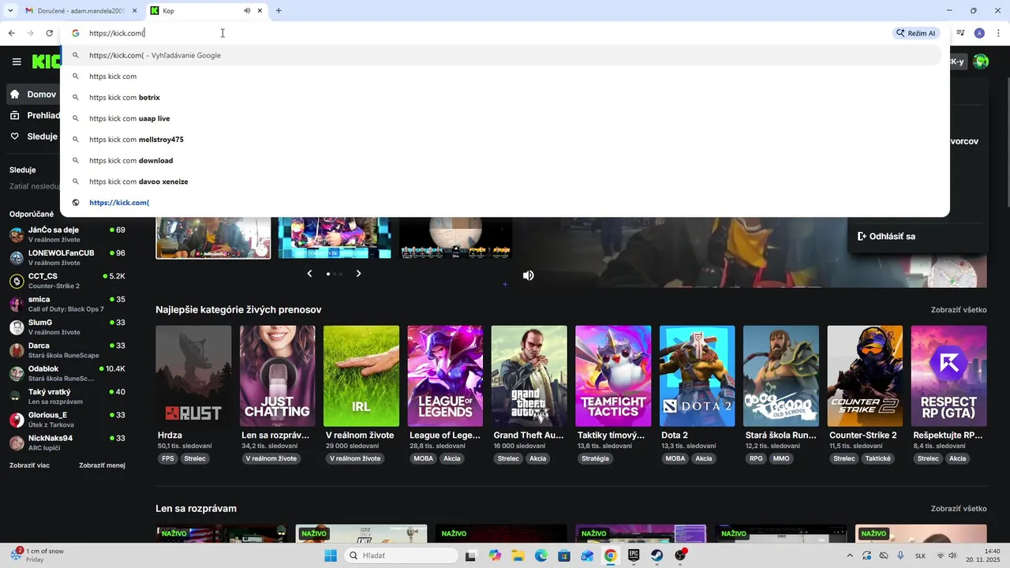
Task: Toggle featured stream volume speaker
Action: point(528,275)
